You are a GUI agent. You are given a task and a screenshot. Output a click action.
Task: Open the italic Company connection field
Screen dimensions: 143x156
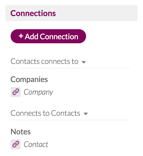(x=38, y=92)
